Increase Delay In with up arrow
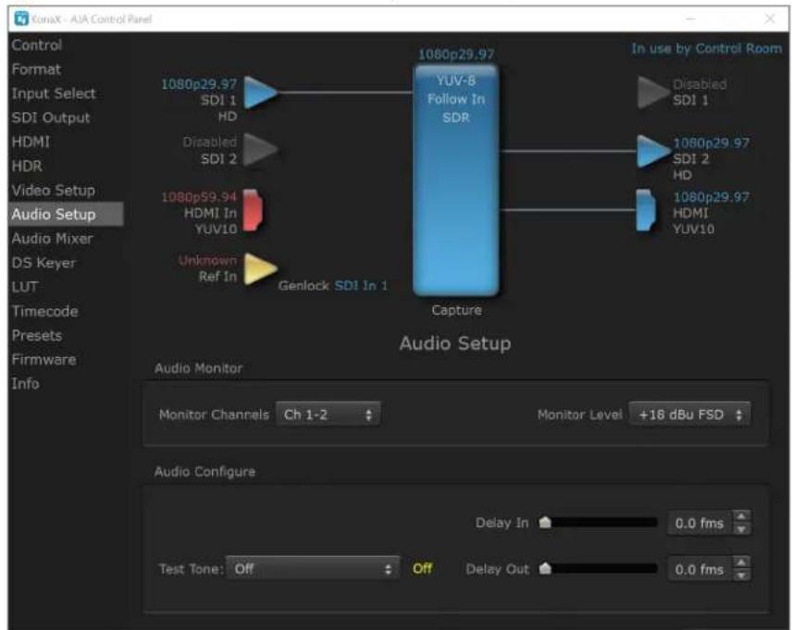The image size is (792, 630). (x=741, y=516)
